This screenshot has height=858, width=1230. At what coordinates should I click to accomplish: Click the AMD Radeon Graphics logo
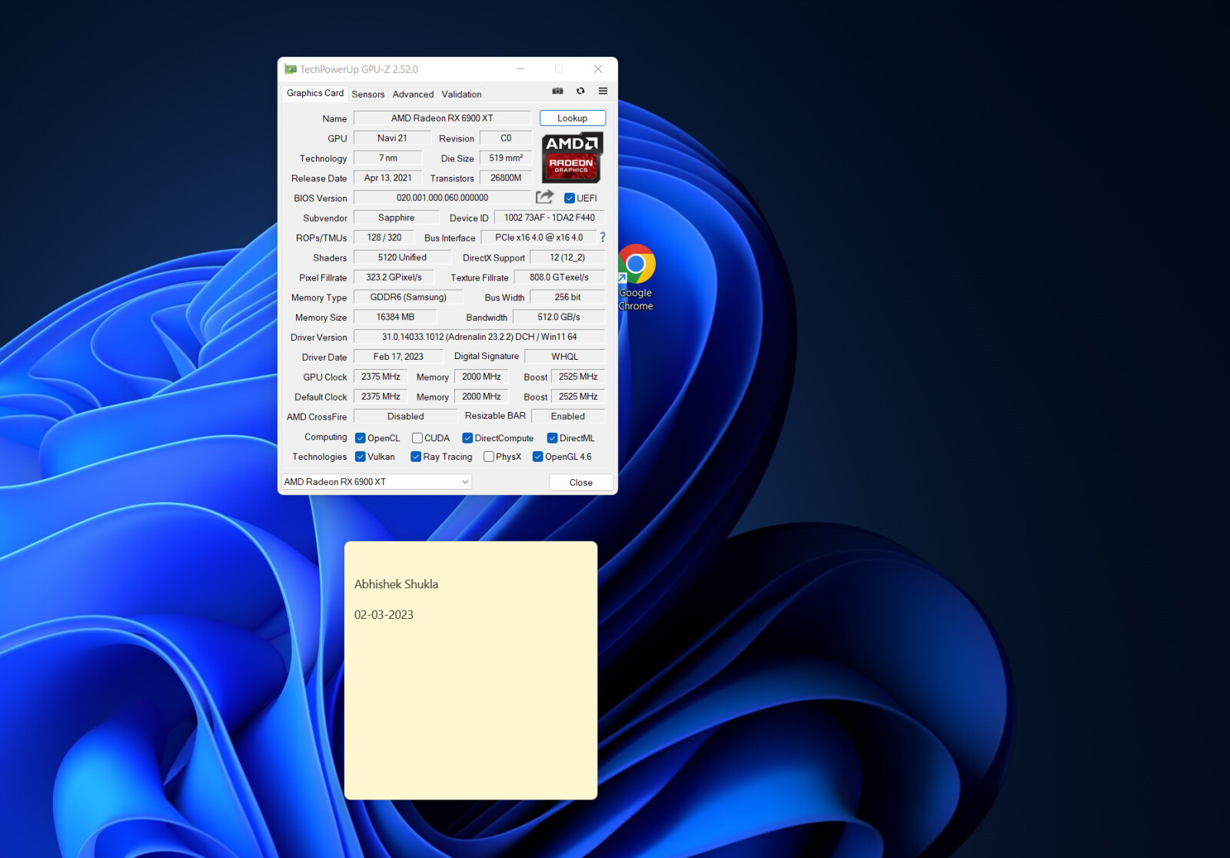coord(572,158)
